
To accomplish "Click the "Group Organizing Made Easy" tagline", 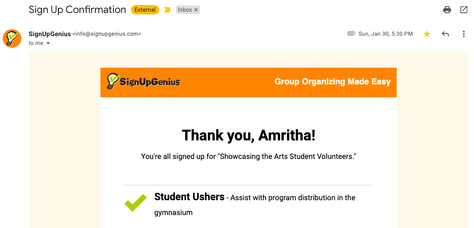I will click(332, 82).
